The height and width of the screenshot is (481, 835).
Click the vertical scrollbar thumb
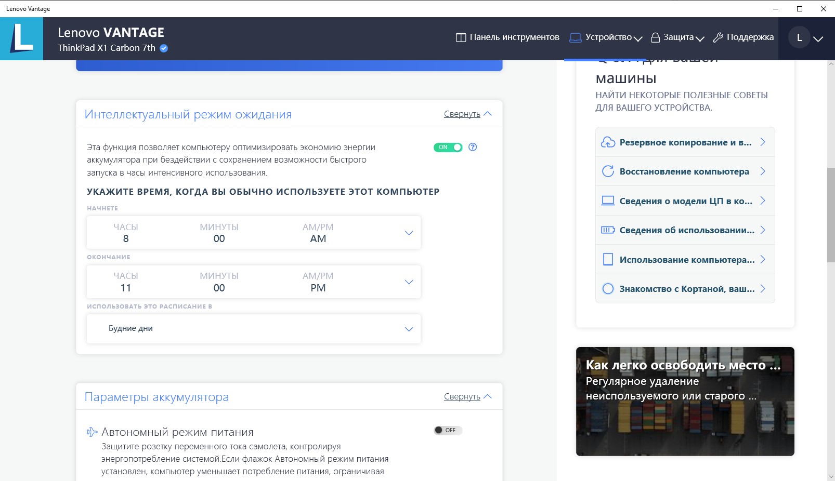[831, 215]
